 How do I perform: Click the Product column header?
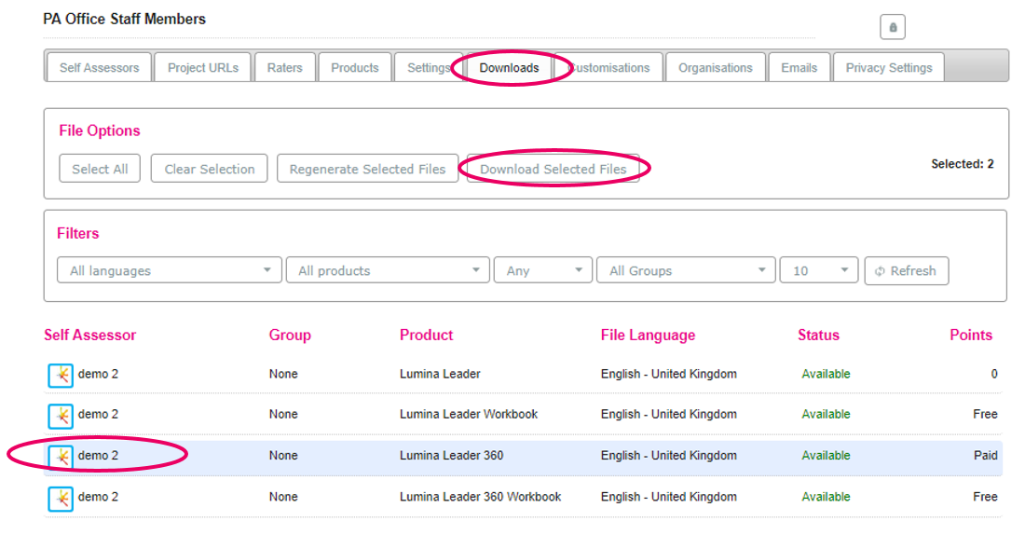pos(426,335)
